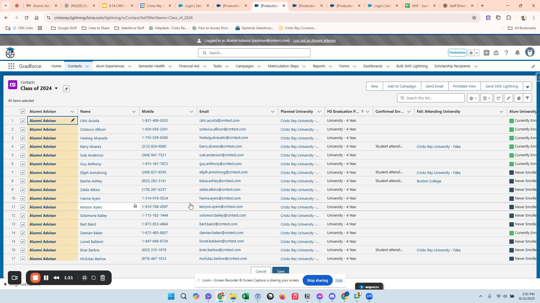This screenshot has height=303, width=540.
Task: Uncheck the row for Bashie Ashley
Action: pyautogui.click(x=23, y=181)
